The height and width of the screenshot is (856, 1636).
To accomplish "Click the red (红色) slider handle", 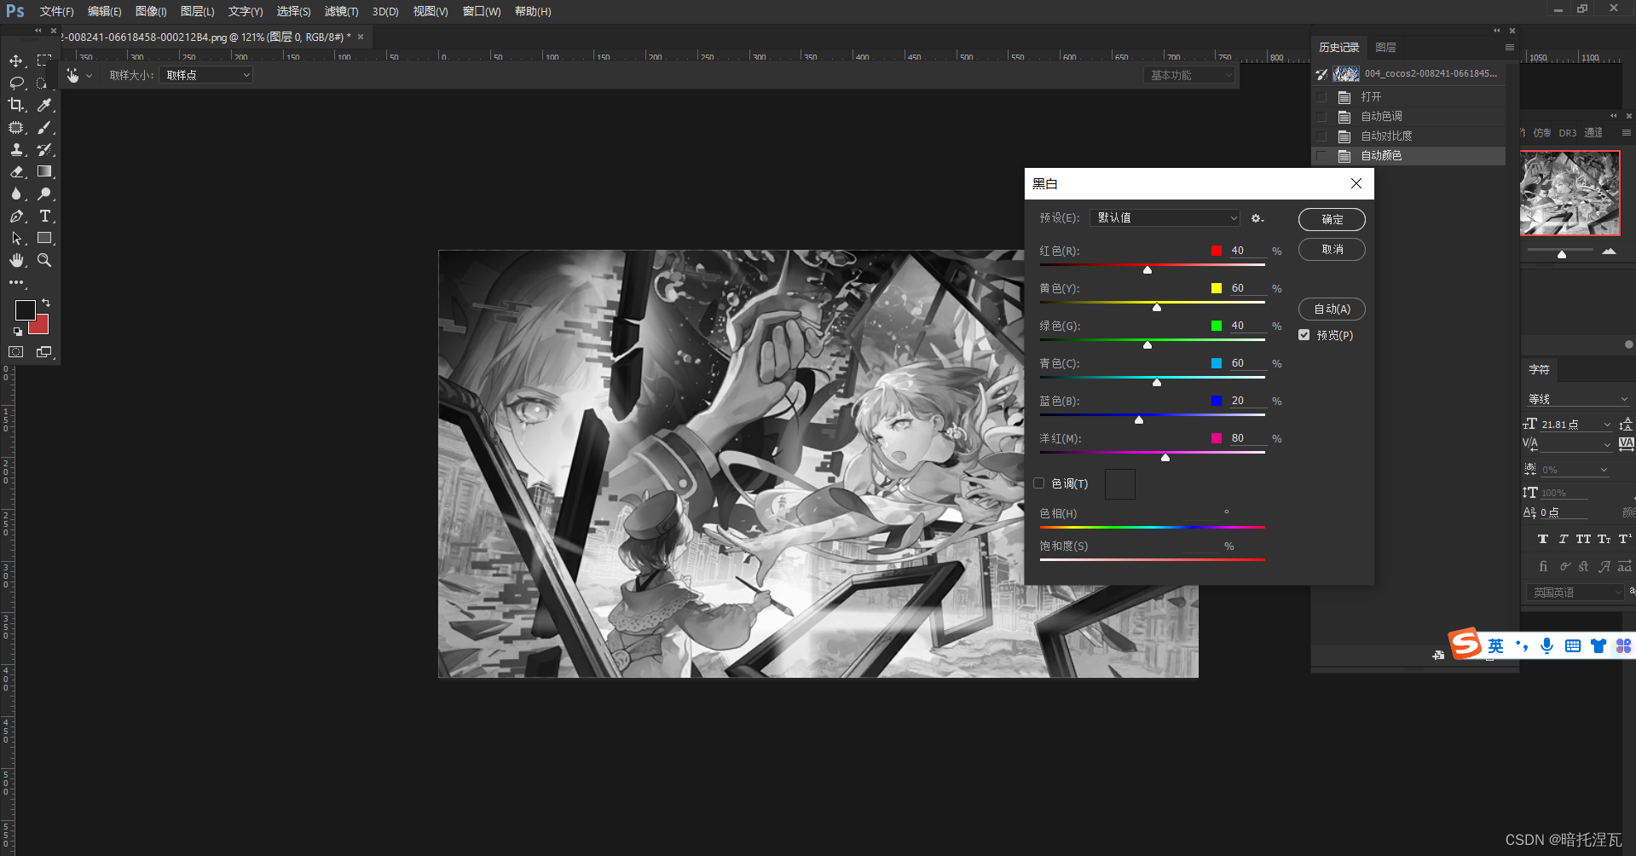I will tap(1148, 270).
